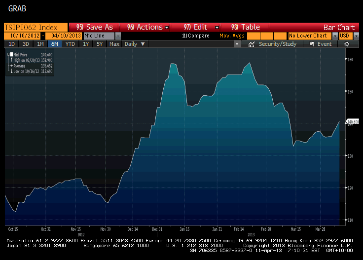Open the Actions dropdown menu
This screenshot has width=363, height=260.
click(147, 27)
